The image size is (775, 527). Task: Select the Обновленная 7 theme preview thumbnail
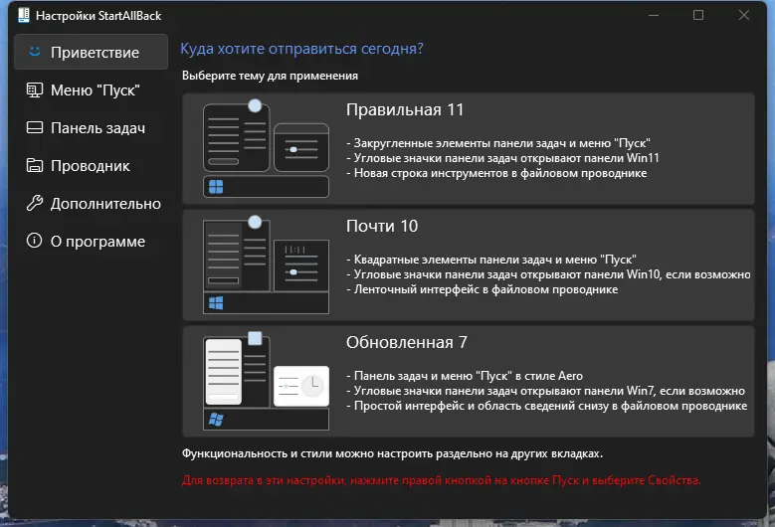pyautogui.click(x=266, y=381)
